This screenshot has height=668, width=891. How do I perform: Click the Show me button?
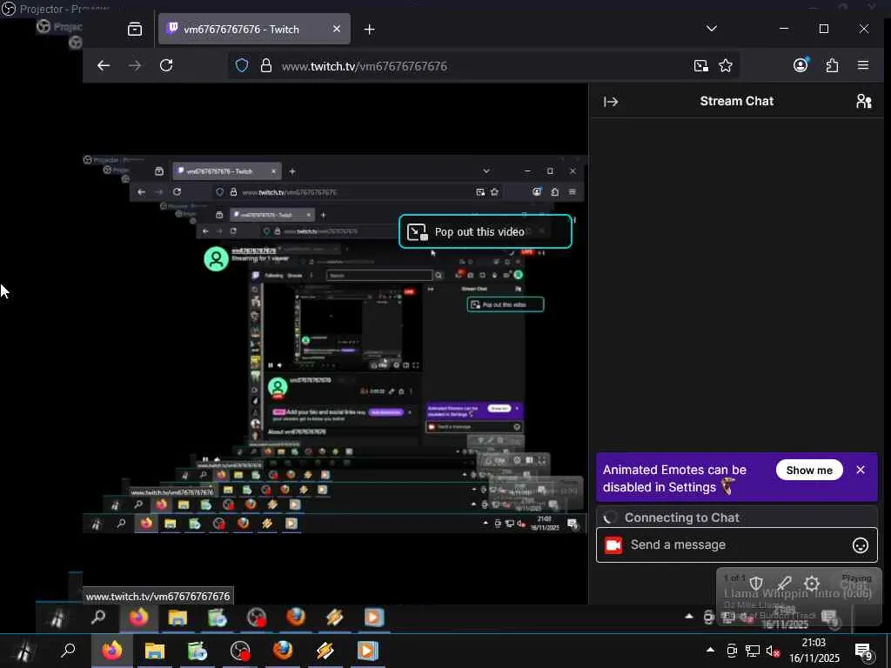809,470
